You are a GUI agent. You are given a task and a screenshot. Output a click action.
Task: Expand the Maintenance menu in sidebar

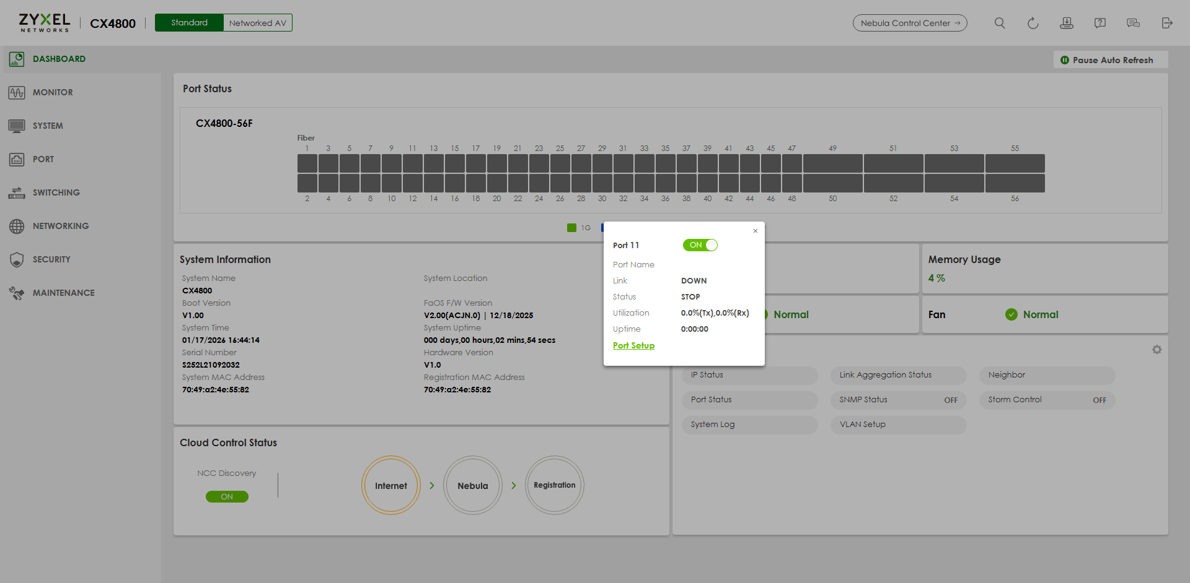tap(63, 293)
